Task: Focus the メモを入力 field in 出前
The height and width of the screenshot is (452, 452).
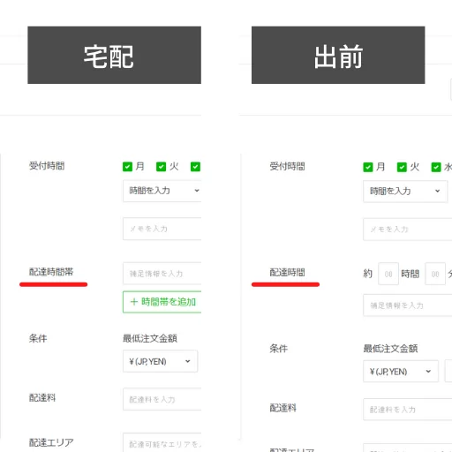Action: pos(408,230)
